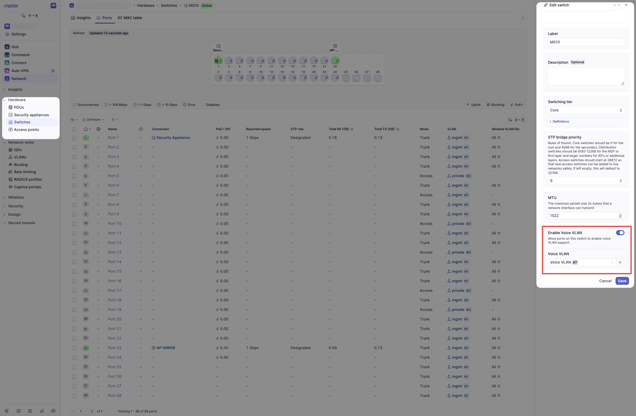Screen dimensions: 636x416
Task: Click the MTU stepper arrows
Action: (620, 216)
